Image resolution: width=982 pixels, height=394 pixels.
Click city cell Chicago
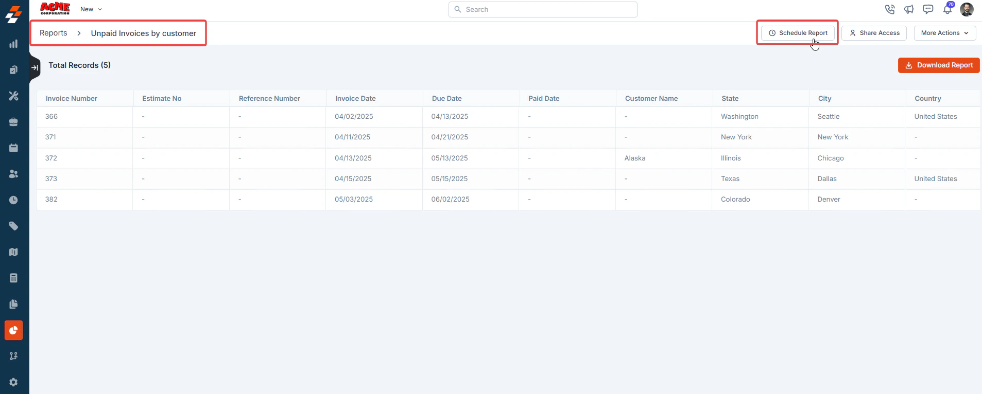[x=831, y=158]
